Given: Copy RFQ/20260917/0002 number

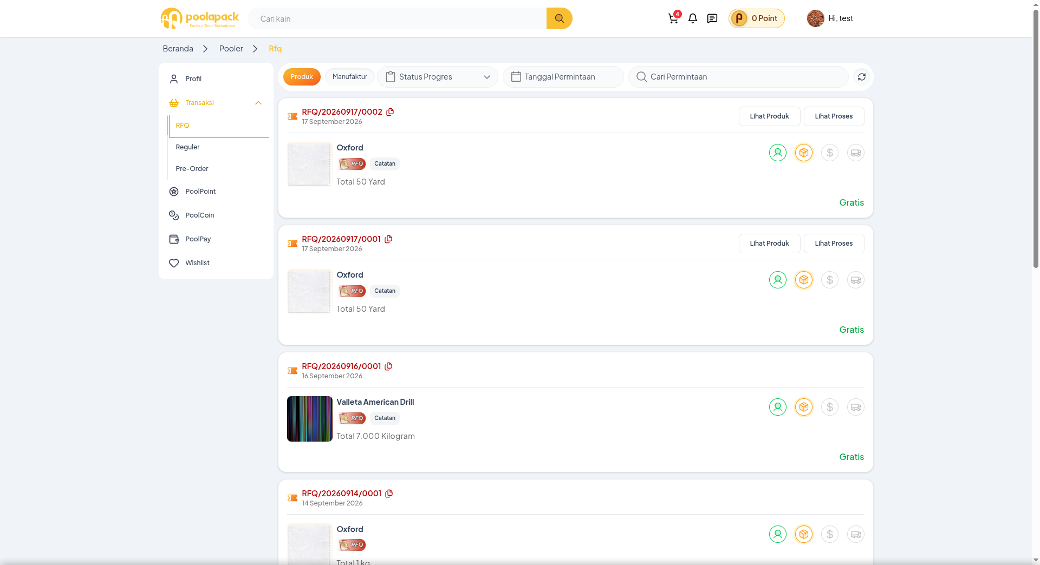Looking at the screenshot, I should click(390, 112).
